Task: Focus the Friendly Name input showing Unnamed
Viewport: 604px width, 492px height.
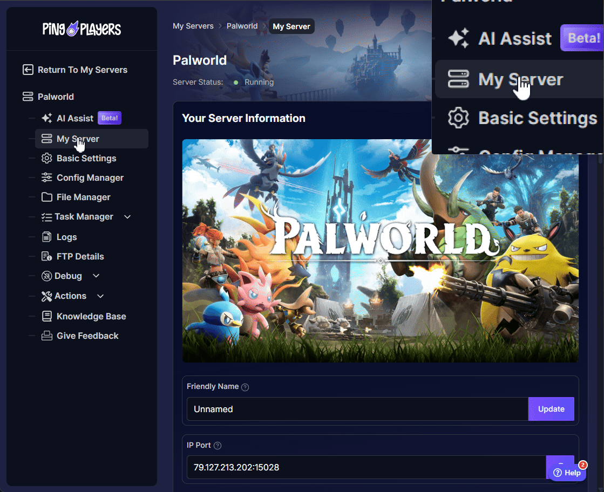Action: point(357,409)
